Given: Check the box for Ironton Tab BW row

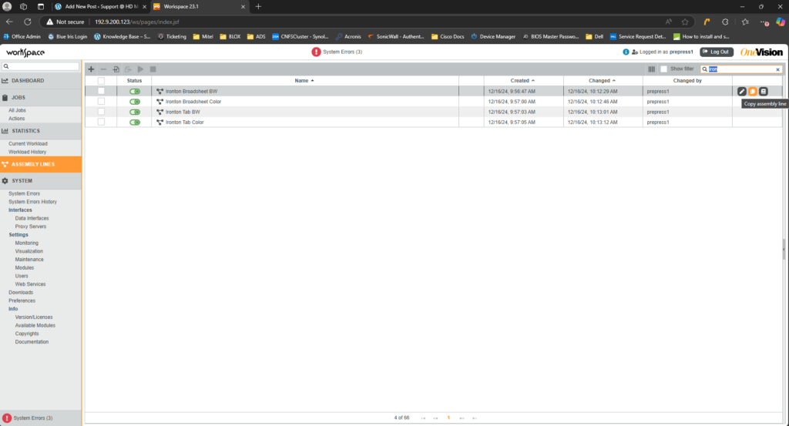Looking at the screenshot, I should click(x=101, y=112).
